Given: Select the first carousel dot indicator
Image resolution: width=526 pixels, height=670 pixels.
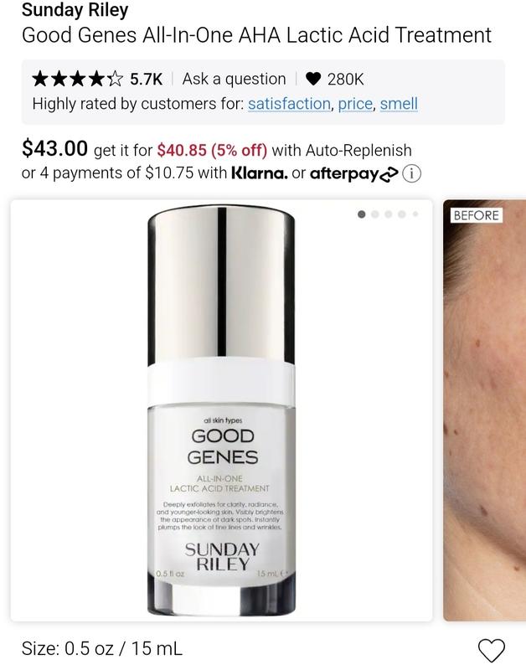Looking at the screenshot, I should pyautogui.click(x=362, y=214).
